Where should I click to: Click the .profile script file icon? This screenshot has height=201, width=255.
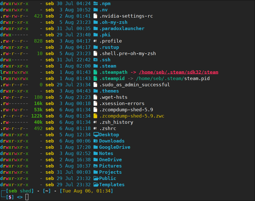(96, 41)
